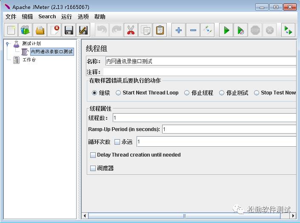Screen dimensions: 300x223
Task: Collapse all nodes with the minus icon
Action: pyautogui.click(x=193, y=30)
